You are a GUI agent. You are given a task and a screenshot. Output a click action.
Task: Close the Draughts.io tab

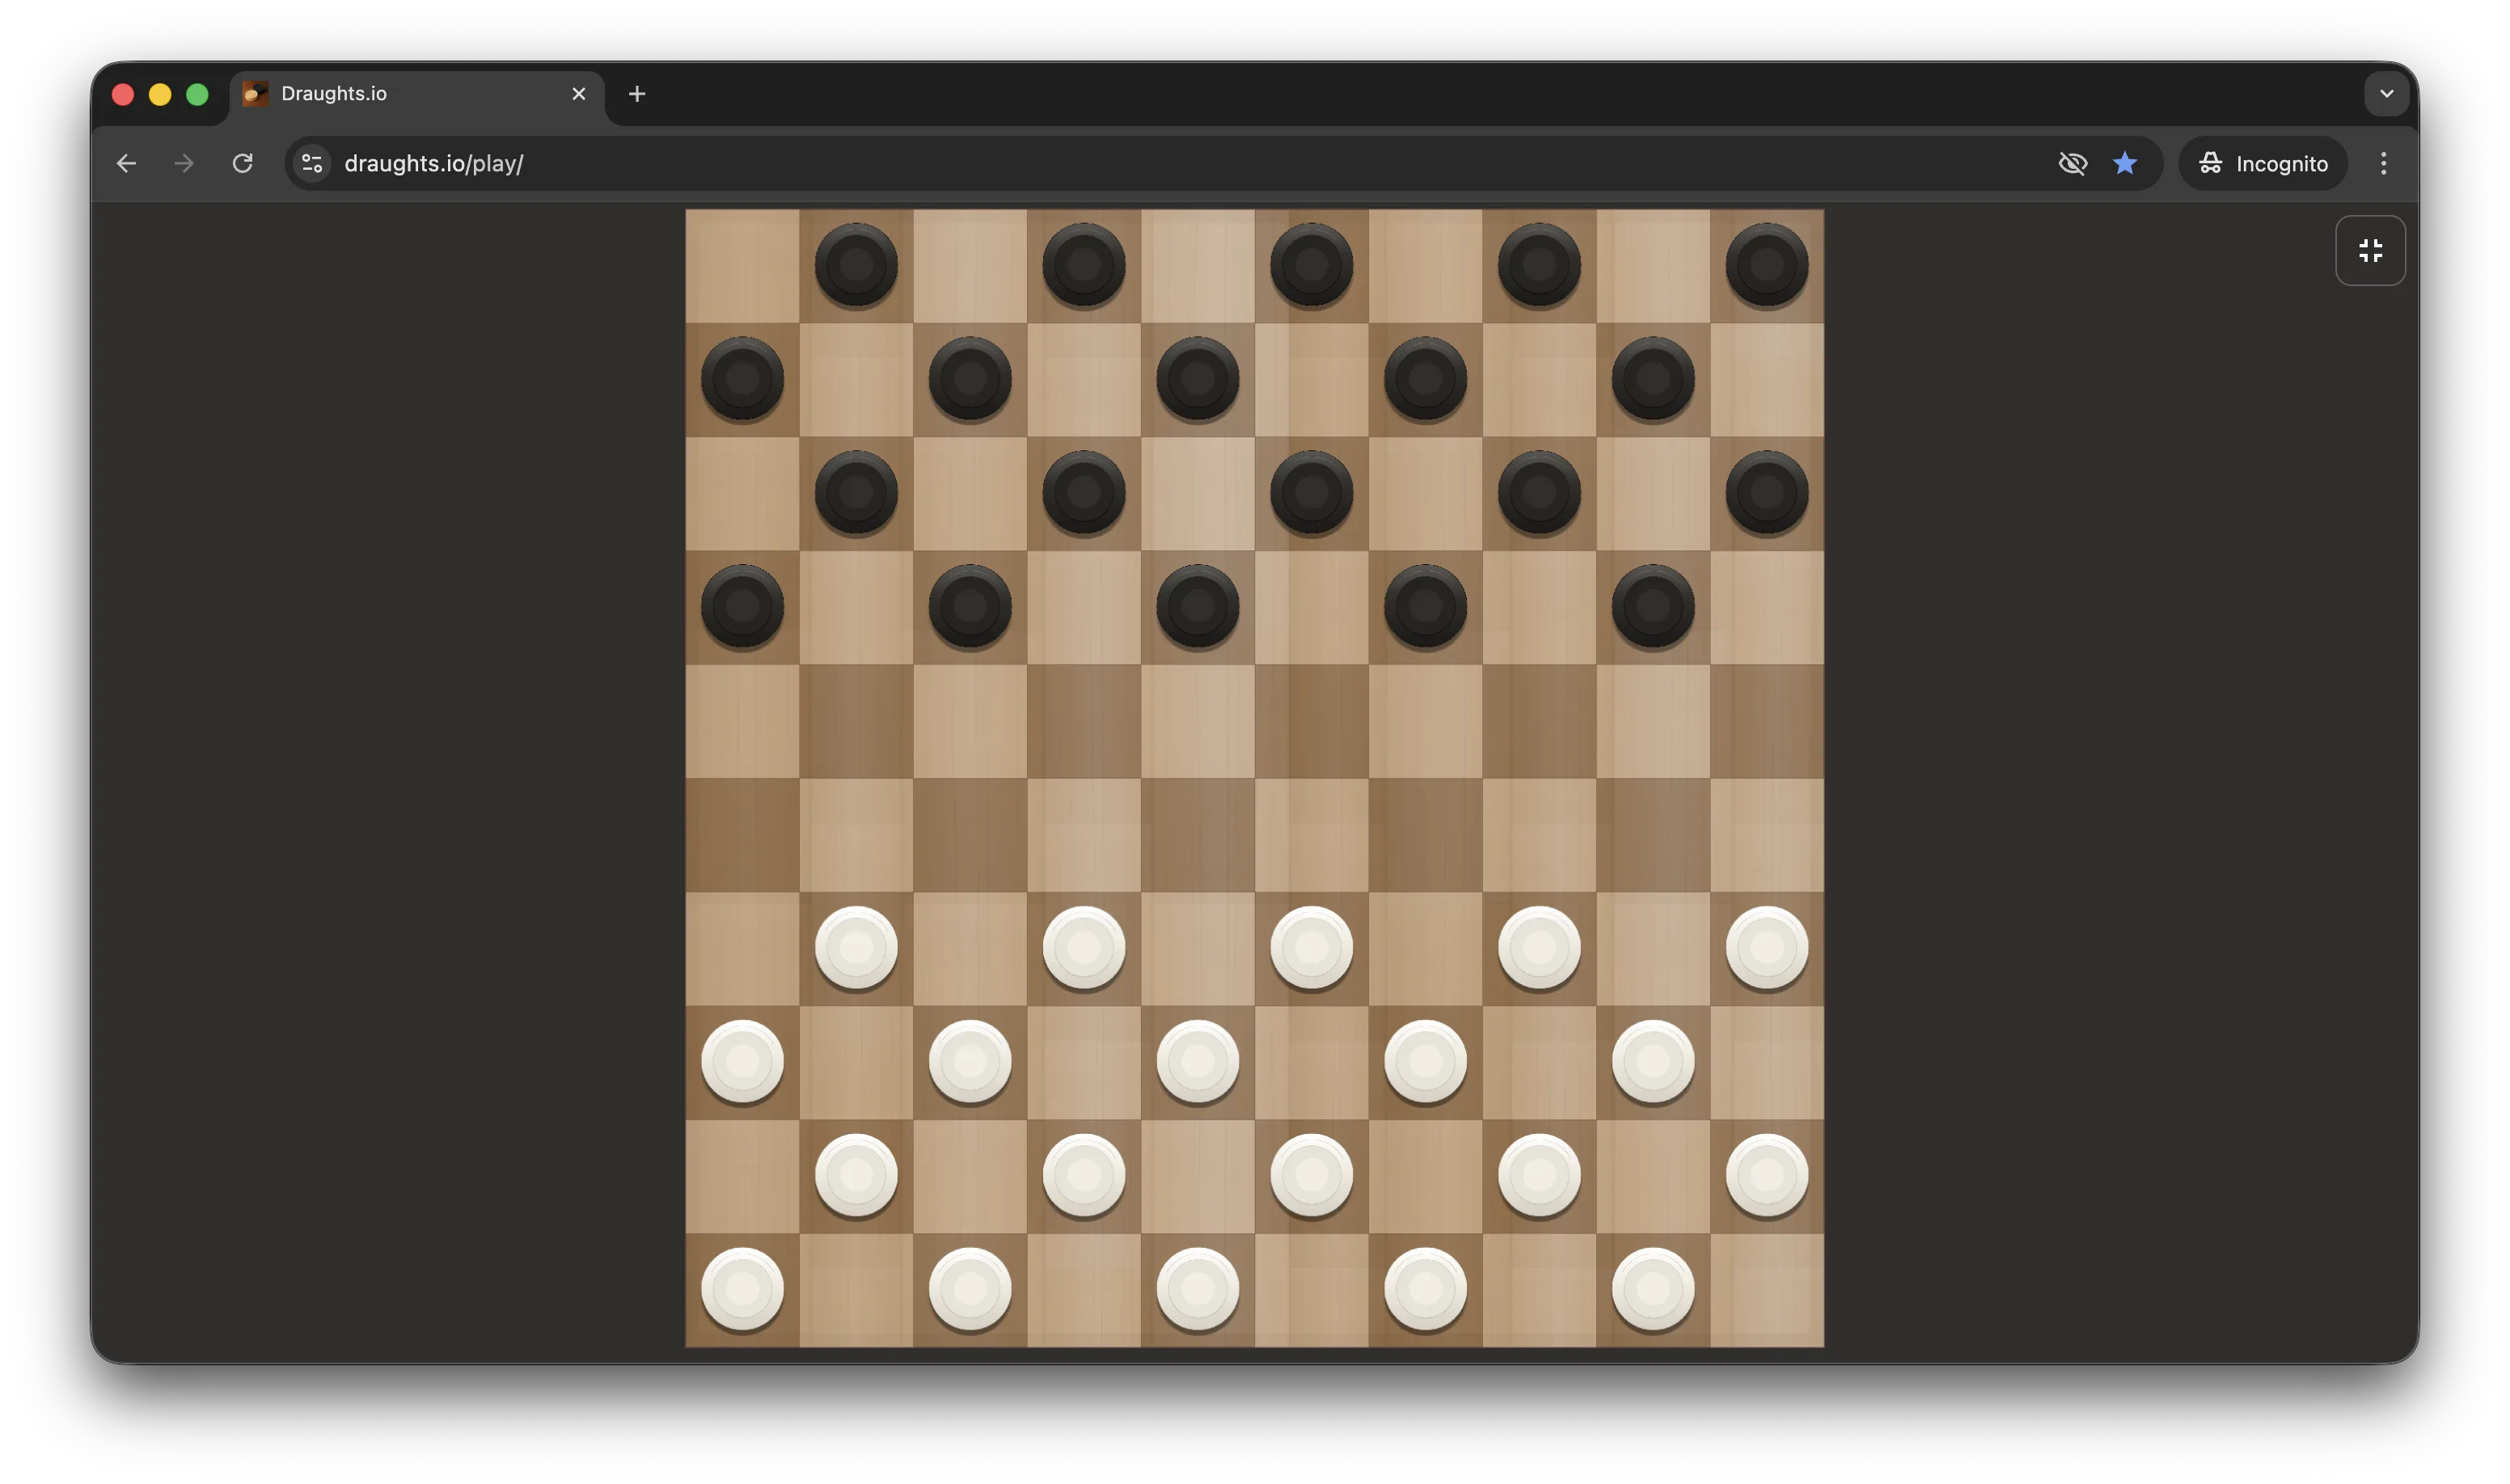(579, 93)
